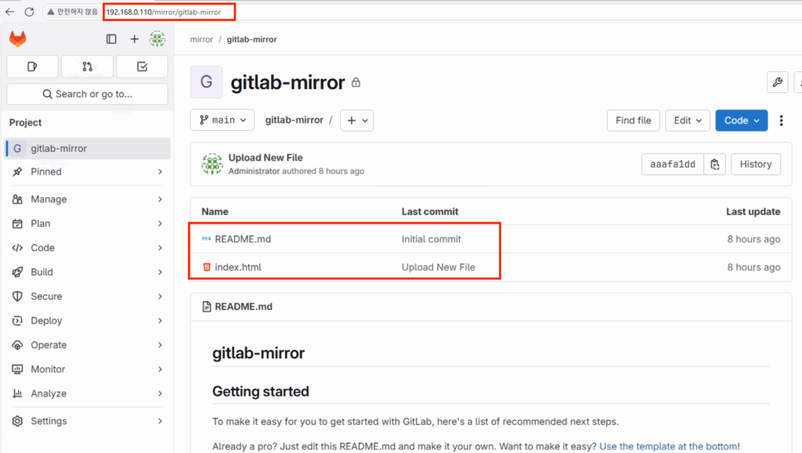Reload the browser page
The image size is (802, 453).
coord(29,12)
